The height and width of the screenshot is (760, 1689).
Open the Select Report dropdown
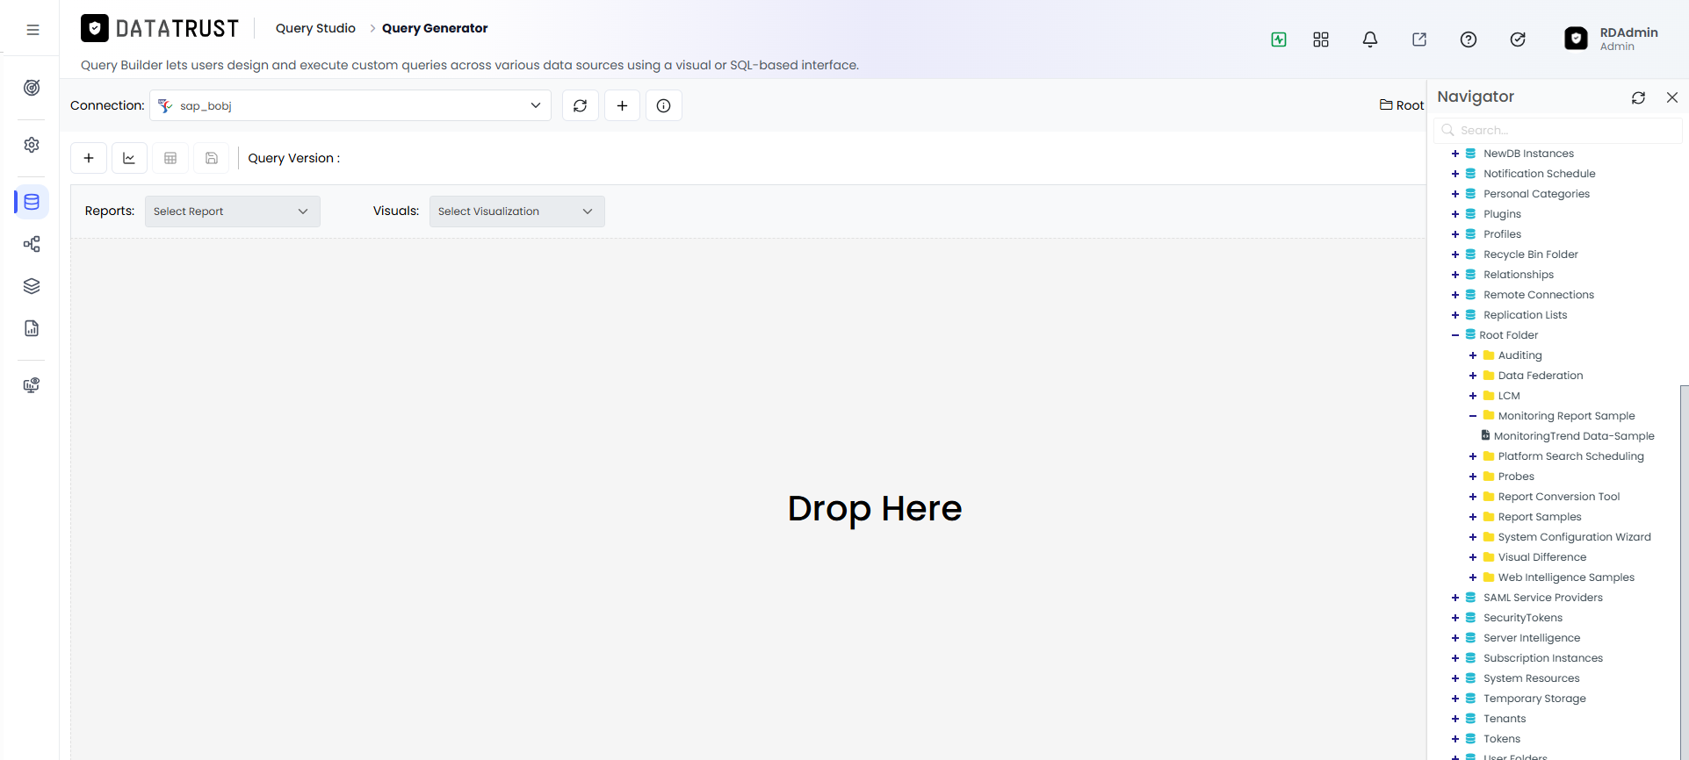pyautogui.click(x=232, y=212)
